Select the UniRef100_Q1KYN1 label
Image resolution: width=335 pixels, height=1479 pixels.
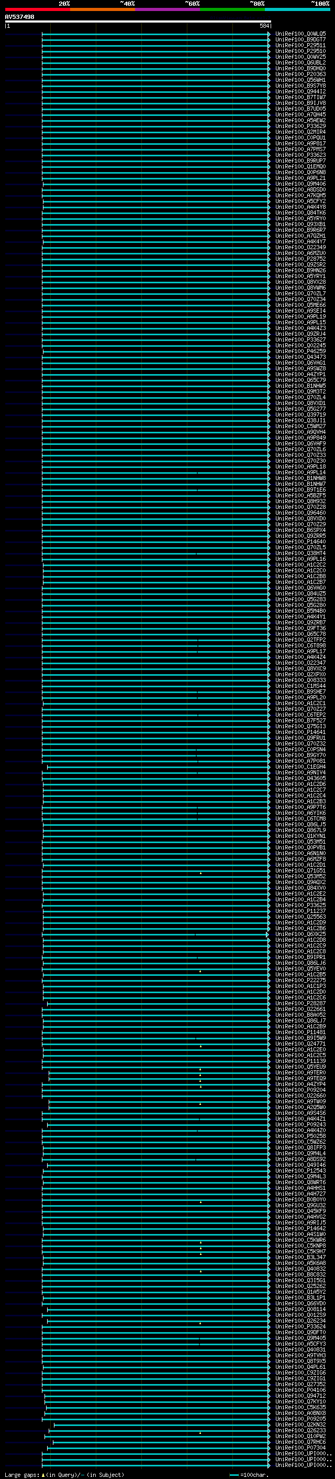[x=300, y=836]
